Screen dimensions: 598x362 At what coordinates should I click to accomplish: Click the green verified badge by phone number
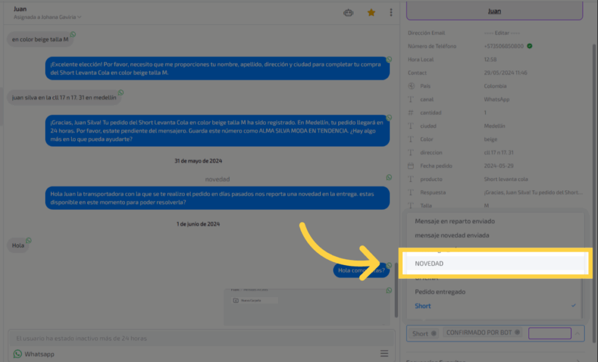coord(529,46)
